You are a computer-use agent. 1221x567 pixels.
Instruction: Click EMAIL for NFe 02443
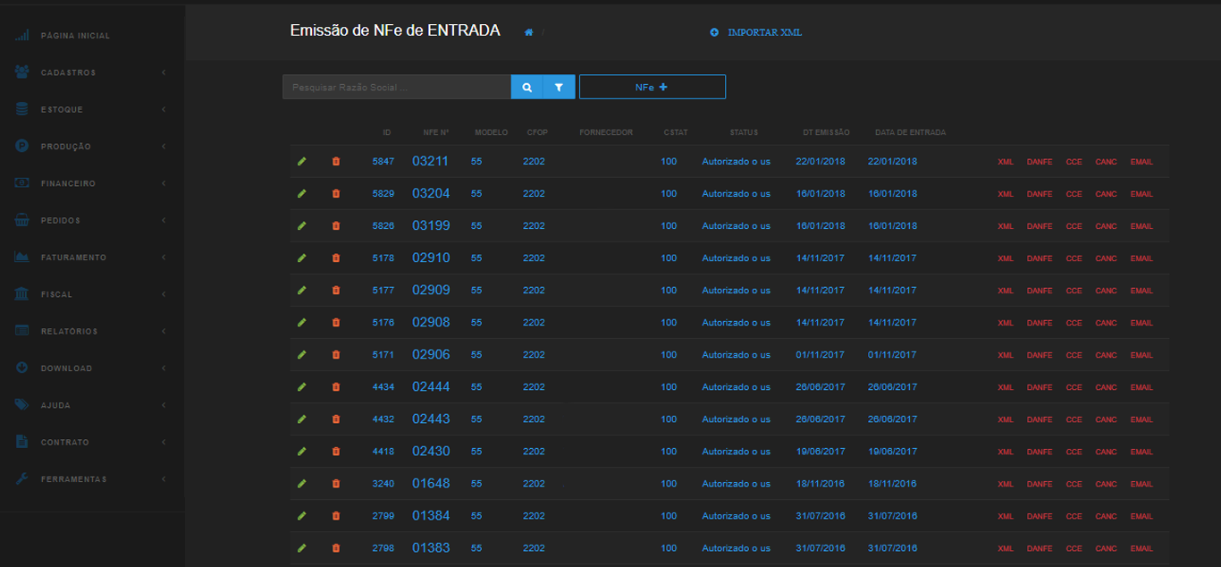coord(1141,419)
